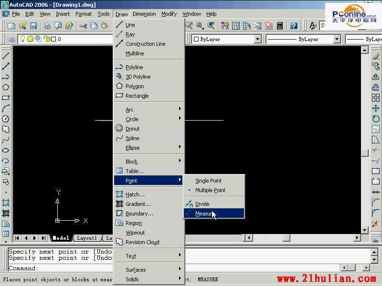Expand the Arc submenu
382x286 pixels.
(x=149, y=110)
